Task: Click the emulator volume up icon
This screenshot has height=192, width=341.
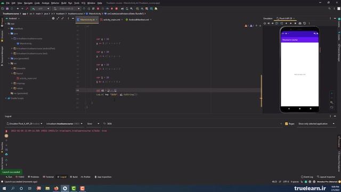Action: (x=269, y=23)
